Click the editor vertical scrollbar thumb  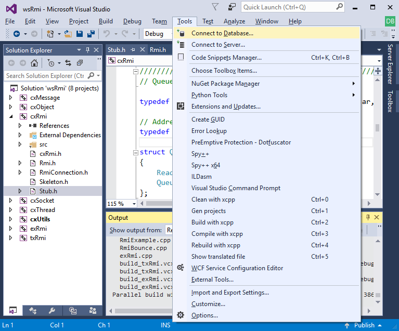coord(377,128)
